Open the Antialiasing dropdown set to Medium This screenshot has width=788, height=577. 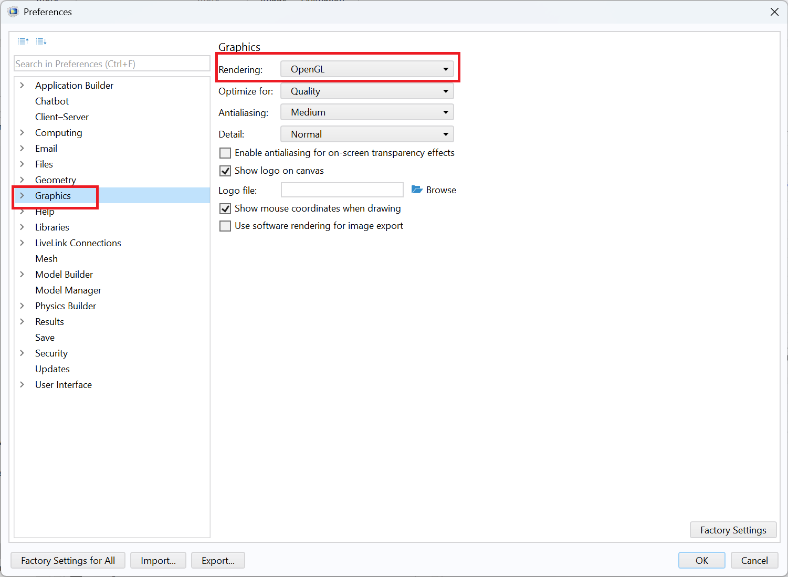[x=367, y=112]
